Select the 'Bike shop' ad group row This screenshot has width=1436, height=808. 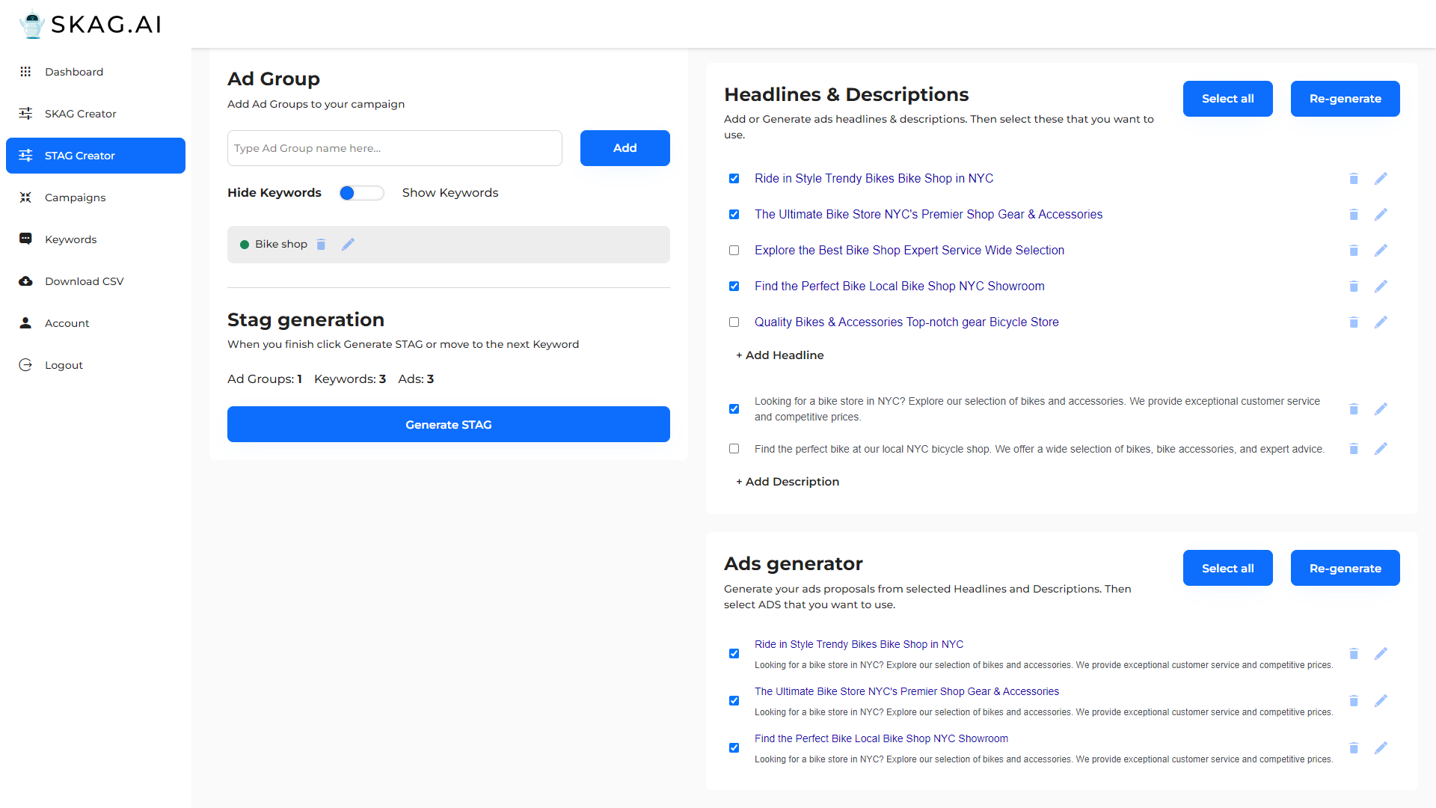pos(449,245)
